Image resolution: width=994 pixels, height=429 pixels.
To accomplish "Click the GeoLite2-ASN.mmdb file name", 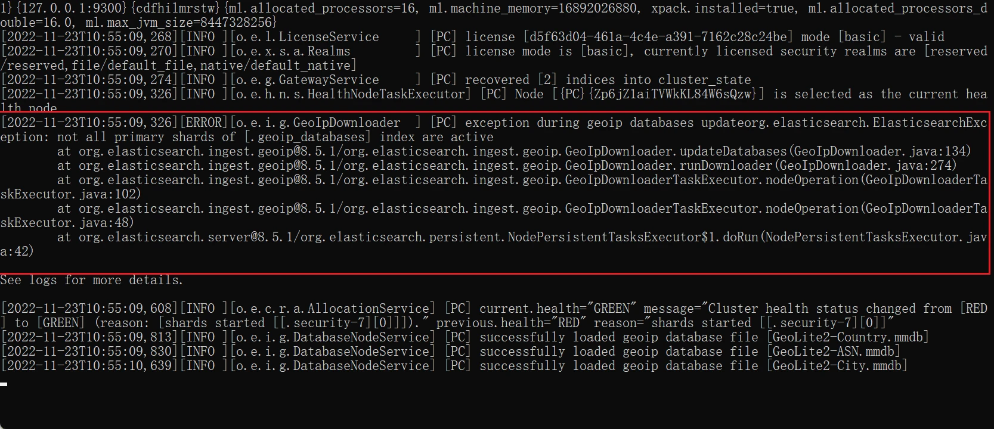I will point(834,352).
